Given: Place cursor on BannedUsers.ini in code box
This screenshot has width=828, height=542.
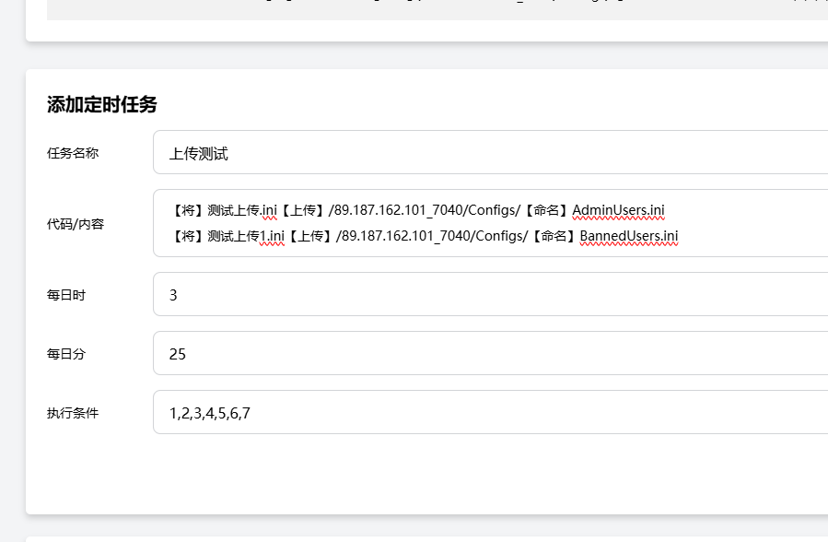Looking at the screenshot, I should coord(628,237).
